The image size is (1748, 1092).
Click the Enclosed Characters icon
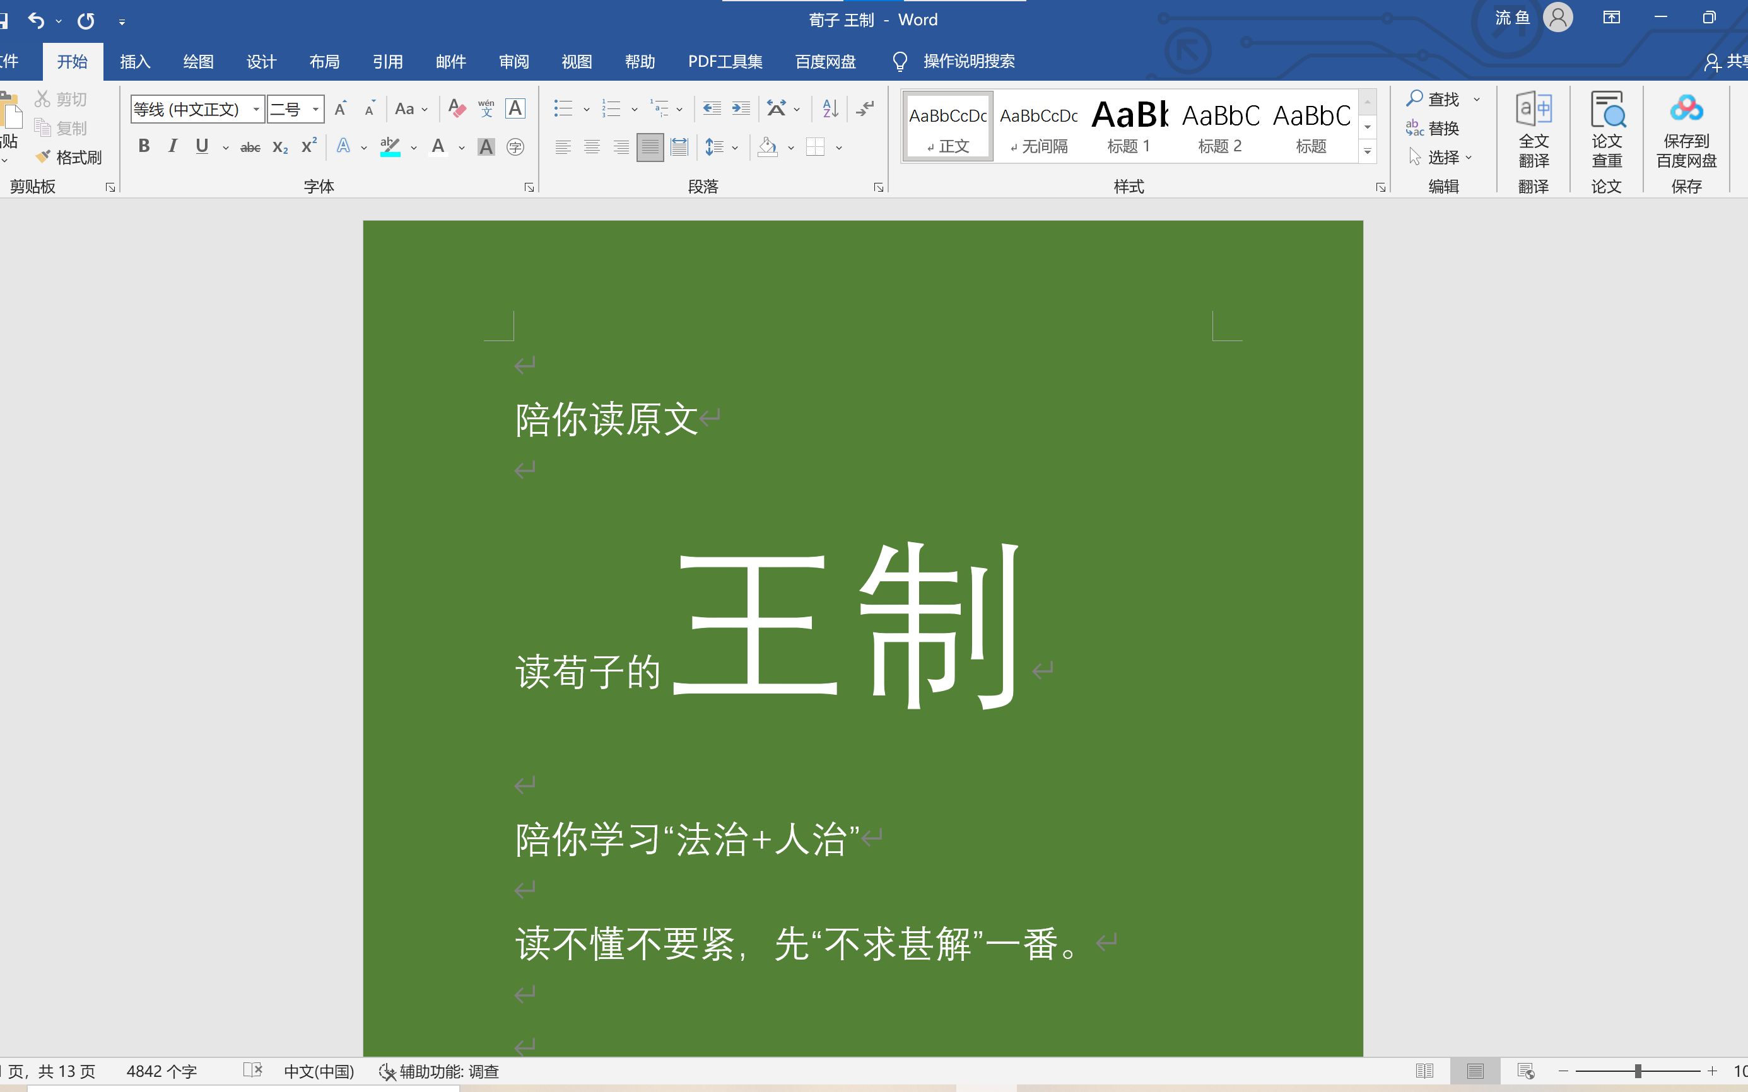[x=515, y=148]
